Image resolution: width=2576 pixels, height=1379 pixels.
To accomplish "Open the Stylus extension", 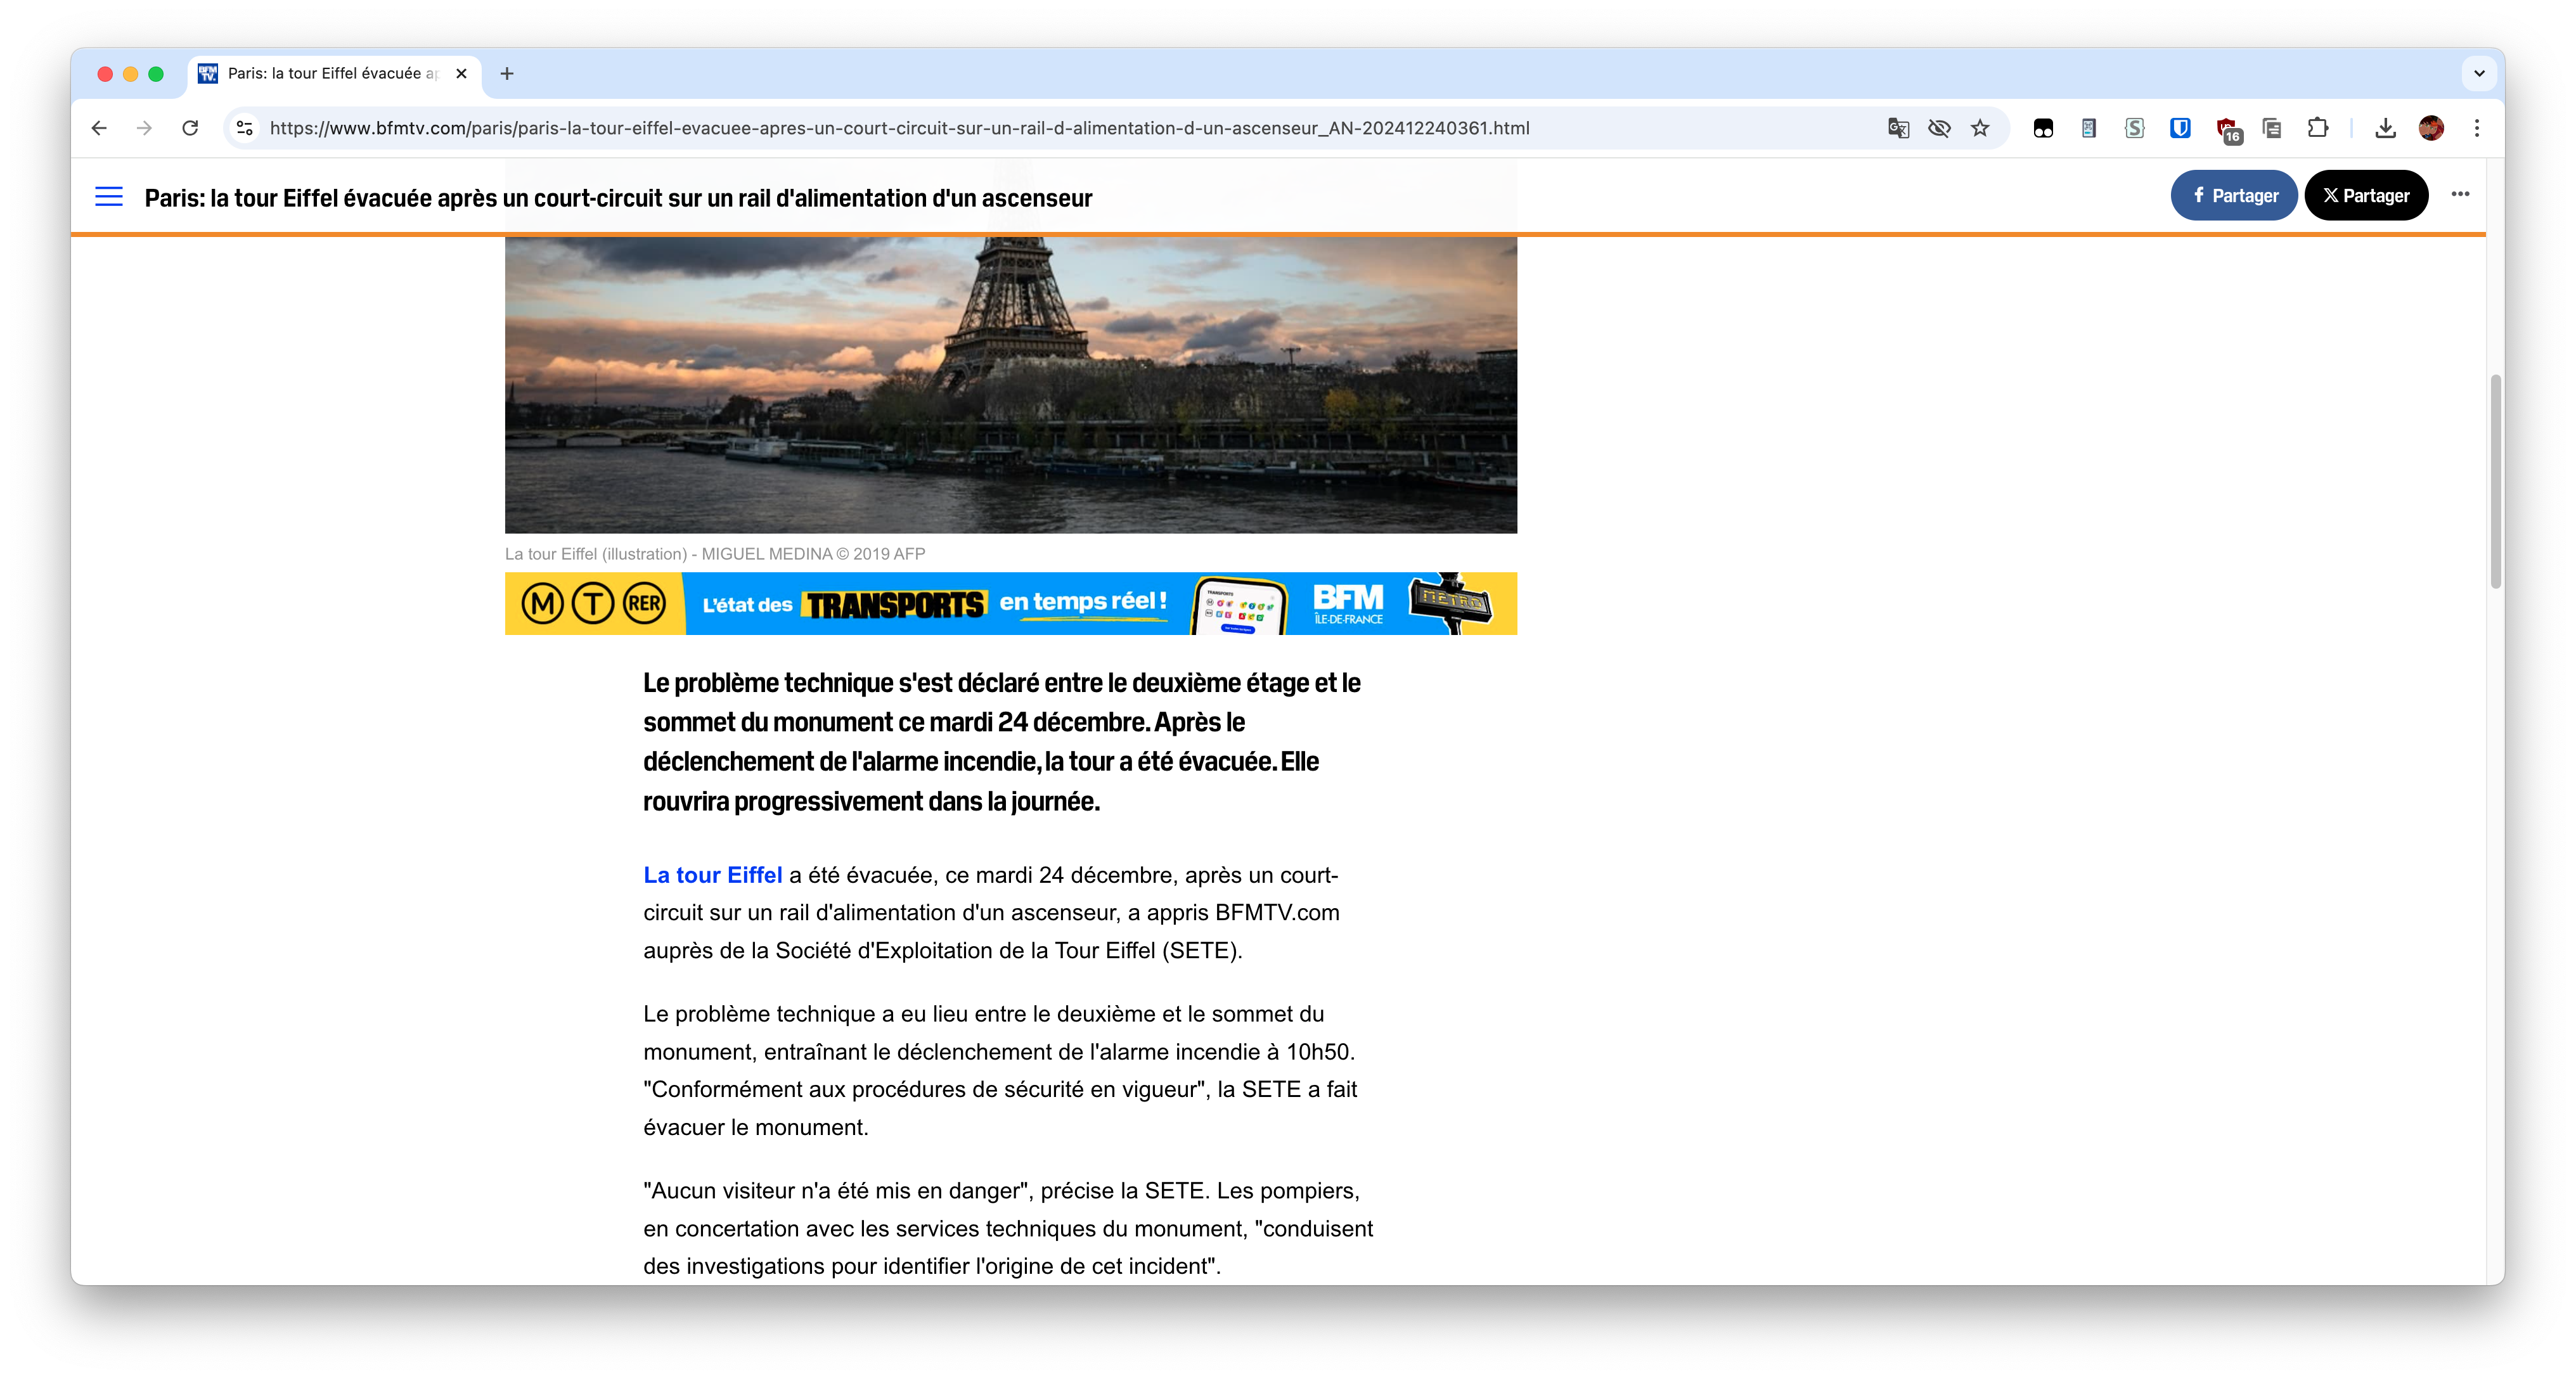I will click(x=2134, y=128).
